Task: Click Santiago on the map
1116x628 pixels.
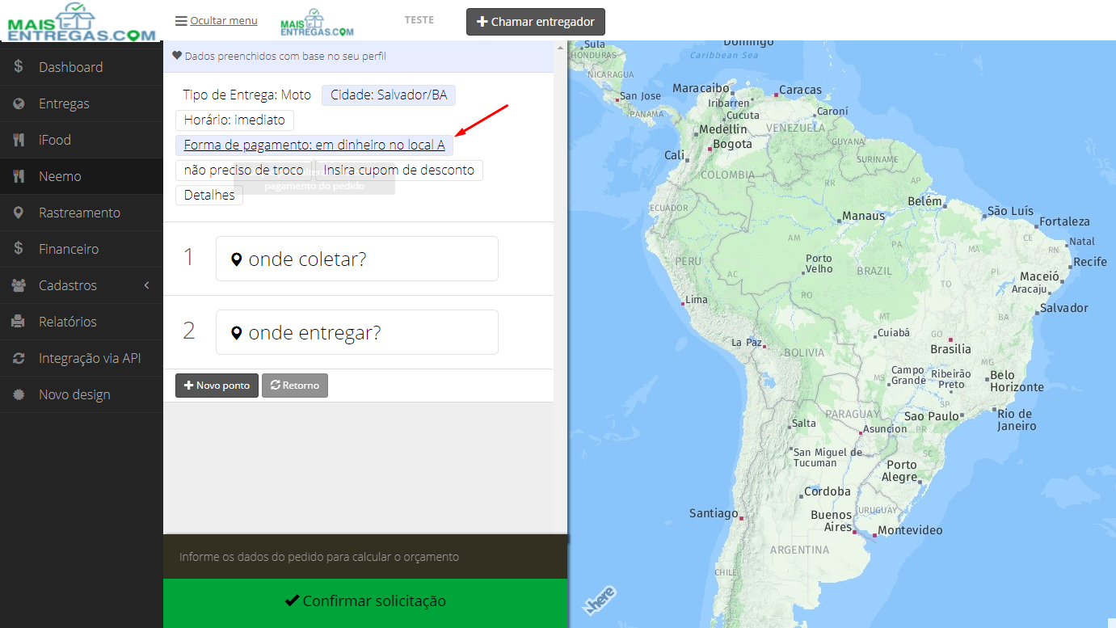Action: pyautogui.click(x=714, y=513)
